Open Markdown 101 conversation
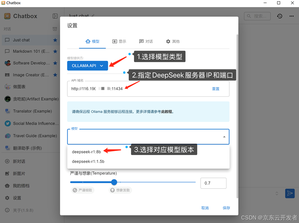Image resolution: width=299 pixels, height=223 pixels. pos(30,51)
